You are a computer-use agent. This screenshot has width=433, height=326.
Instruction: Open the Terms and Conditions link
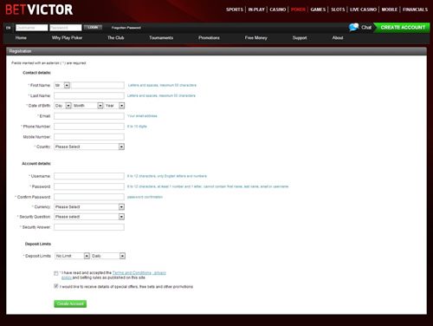coord(132,273)
